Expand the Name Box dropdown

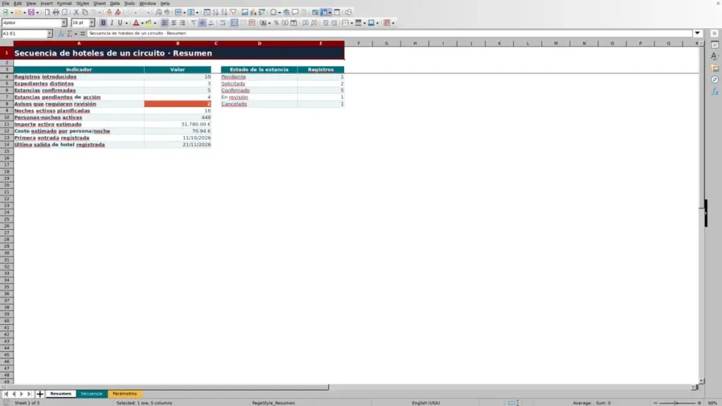point(49,34)
